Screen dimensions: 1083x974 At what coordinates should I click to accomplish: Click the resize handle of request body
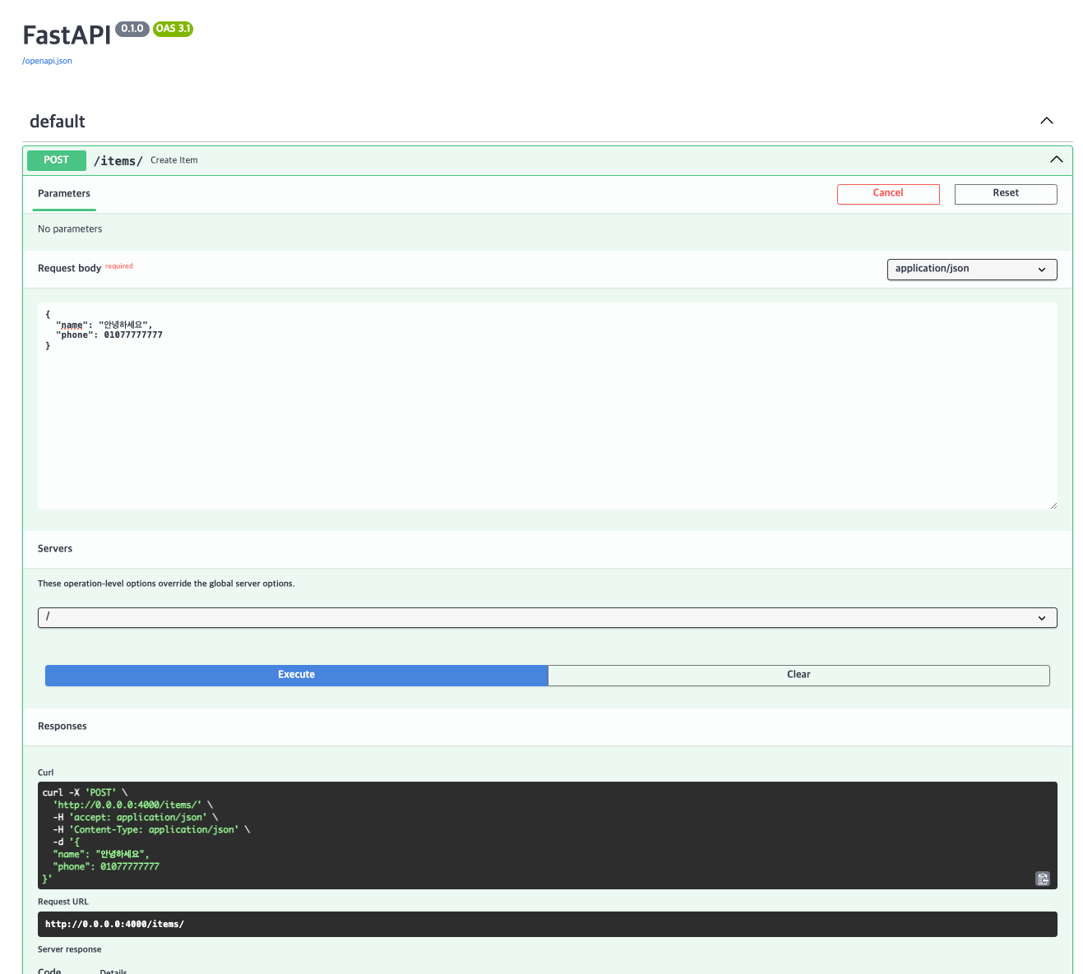point(1053,505)
